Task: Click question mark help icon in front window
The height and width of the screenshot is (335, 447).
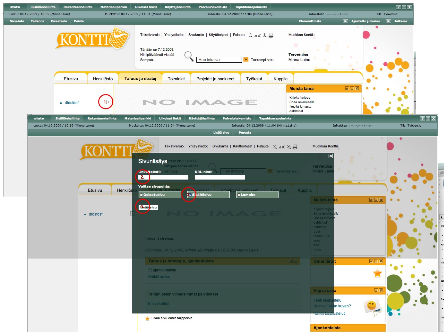Action: [423, 118]
